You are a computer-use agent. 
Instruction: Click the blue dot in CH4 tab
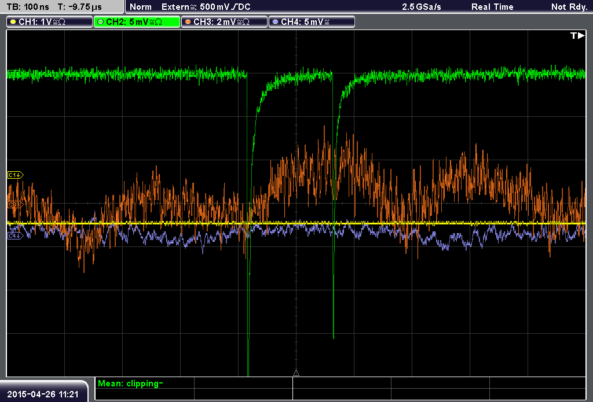(x=275, y=22)
